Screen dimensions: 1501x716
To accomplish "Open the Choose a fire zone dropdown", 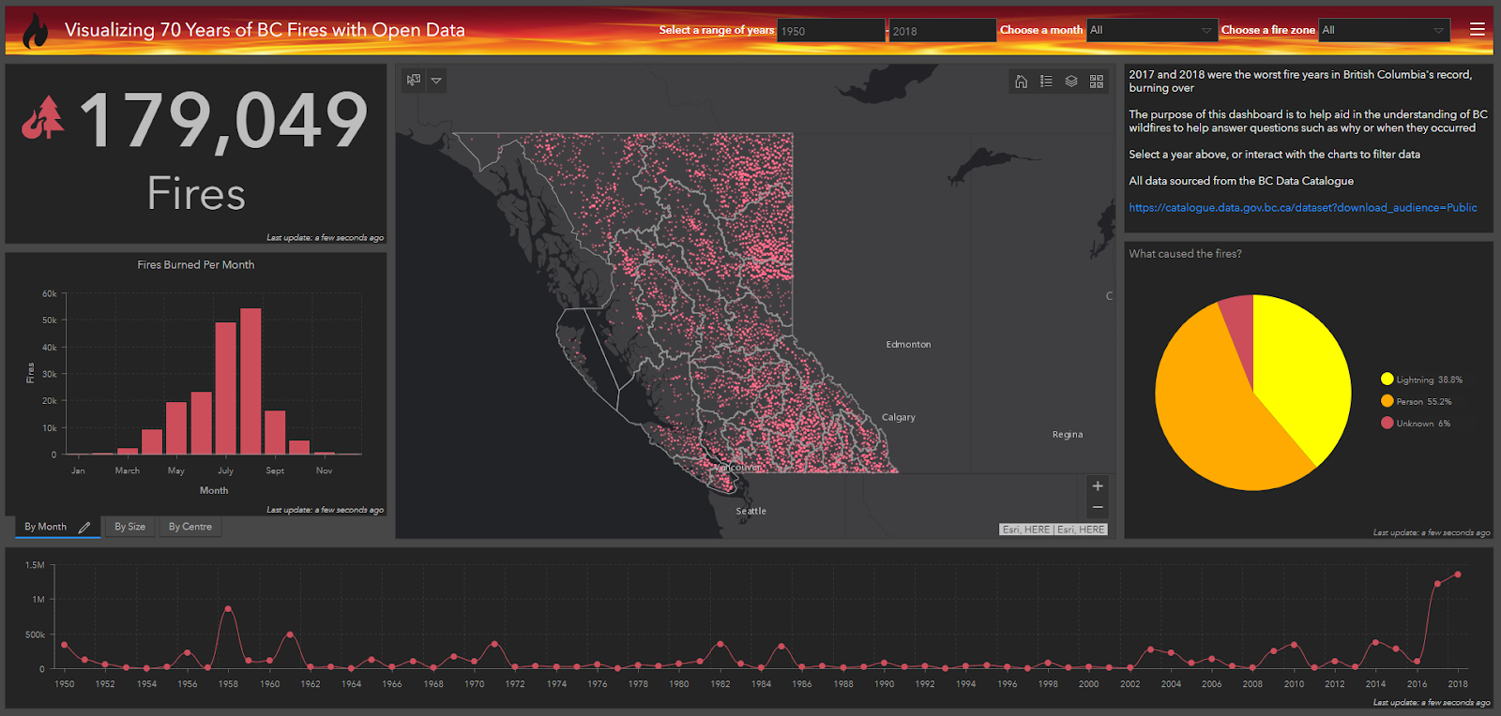I will pos(1384,31).
